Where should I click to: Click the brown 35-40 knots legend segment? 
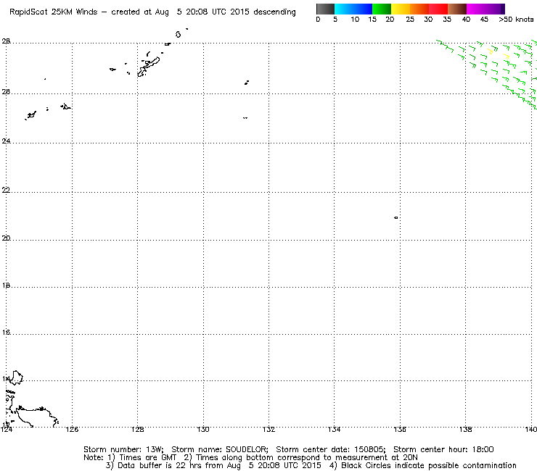[x=457, y=9]
